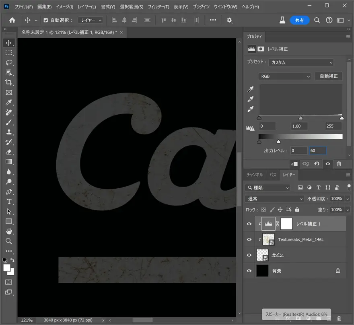This screenshot has width=354, height=325.
Task: Select the Frame tool
Action: 8,92
